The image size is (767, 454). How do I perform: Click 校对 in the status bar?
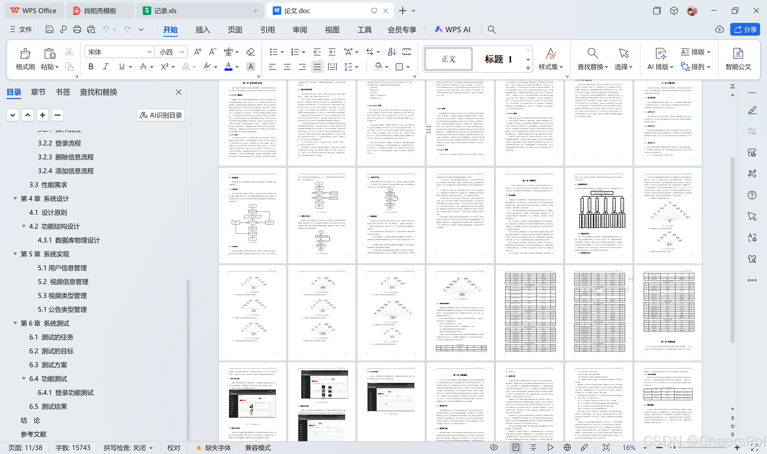pos(174,448)
